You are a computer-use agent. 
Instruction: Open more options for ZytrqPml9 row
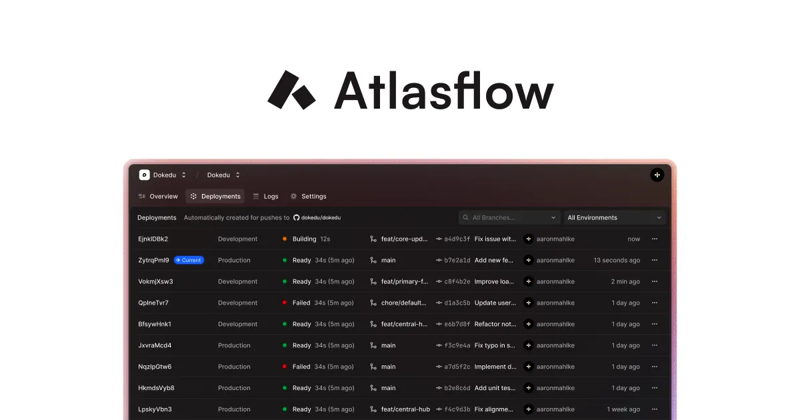coord(655,260)
